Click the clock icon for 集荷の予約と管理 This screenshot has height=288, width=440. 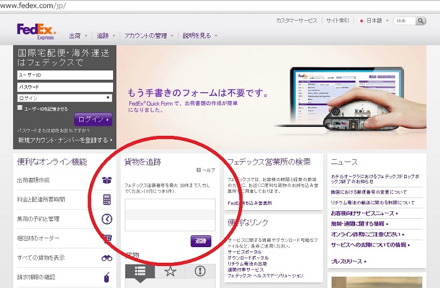[x=107, y=219]
